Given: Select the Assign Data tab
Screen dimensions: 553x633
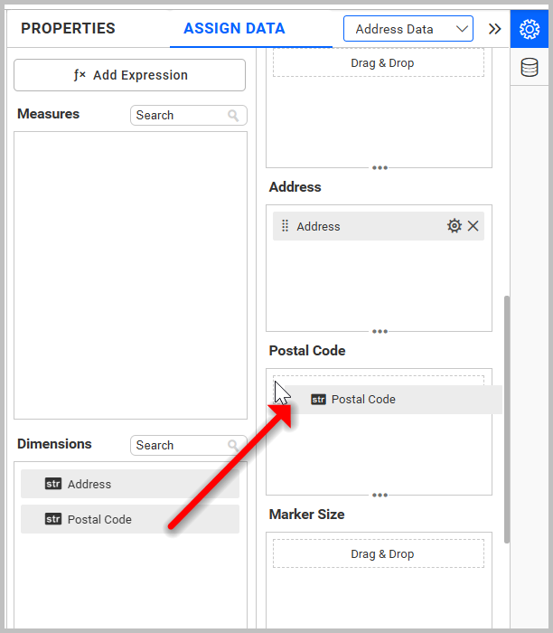Looking at the screenshot, I should coord(234,29).
